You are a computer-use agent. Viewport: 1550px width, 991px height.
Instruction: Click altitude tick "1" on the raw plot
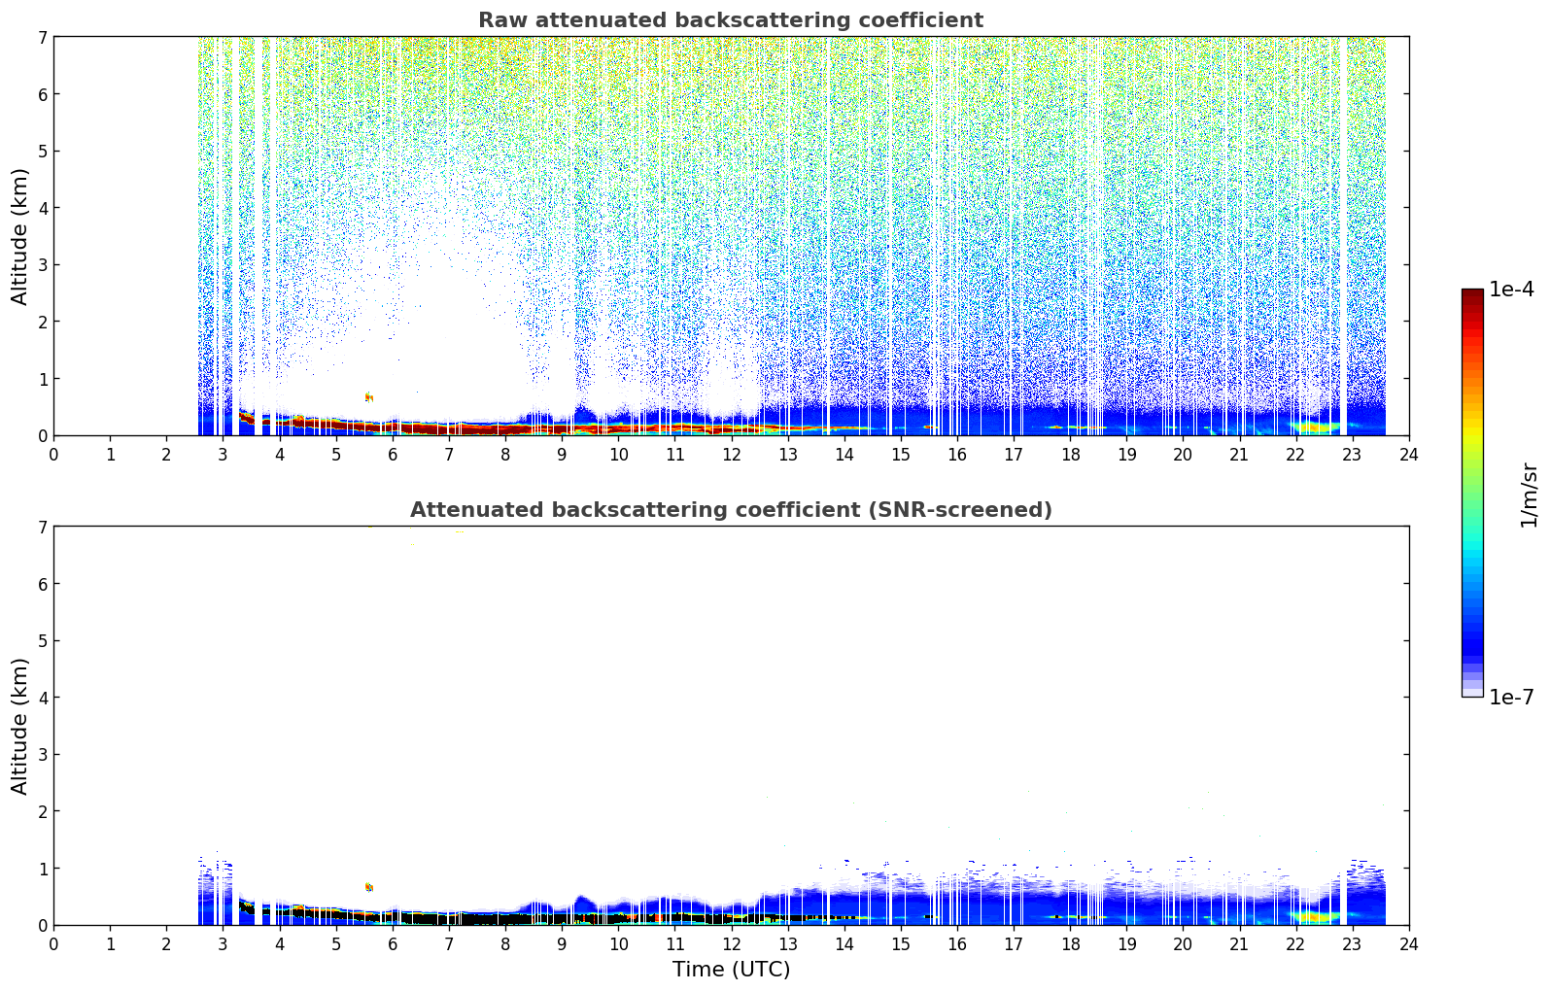pos(42,379)
